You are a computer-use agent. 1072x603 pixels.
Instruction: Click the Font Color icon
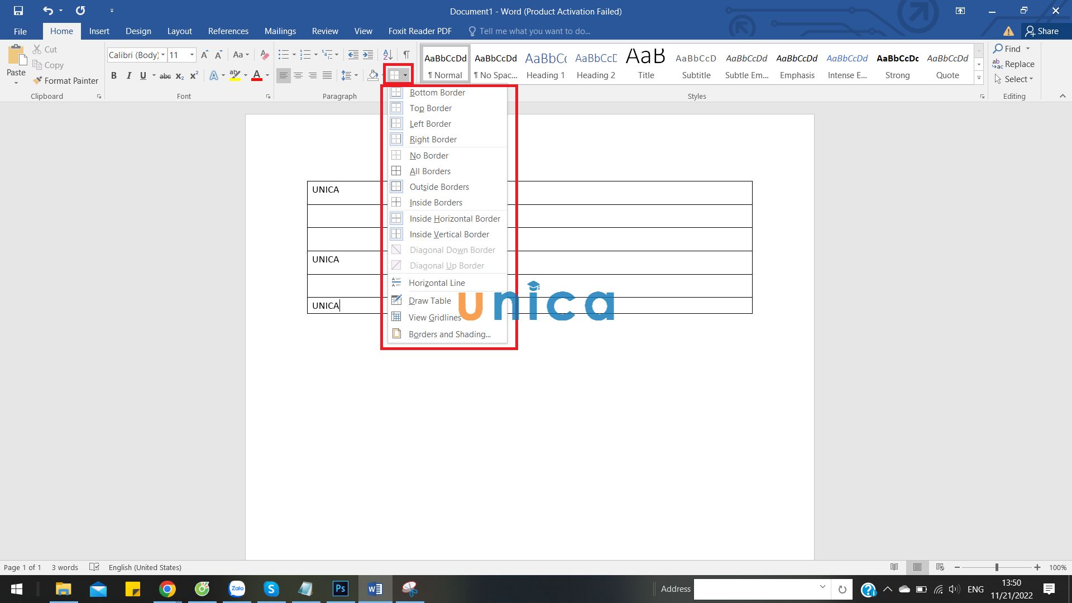256,75
